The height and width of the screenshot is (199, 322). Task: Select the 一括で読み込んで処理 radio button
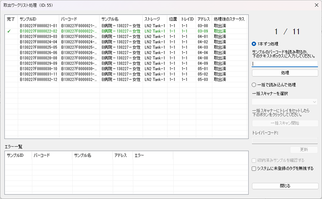point(254,84)
